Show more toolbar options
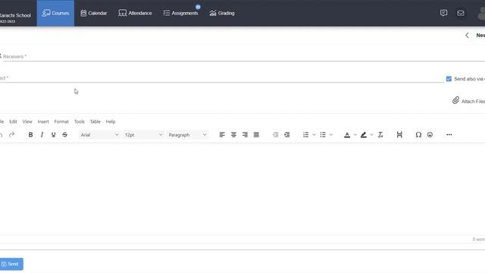Screen dimensions: 485x273 pyautogui.click(x=449, y=135)
